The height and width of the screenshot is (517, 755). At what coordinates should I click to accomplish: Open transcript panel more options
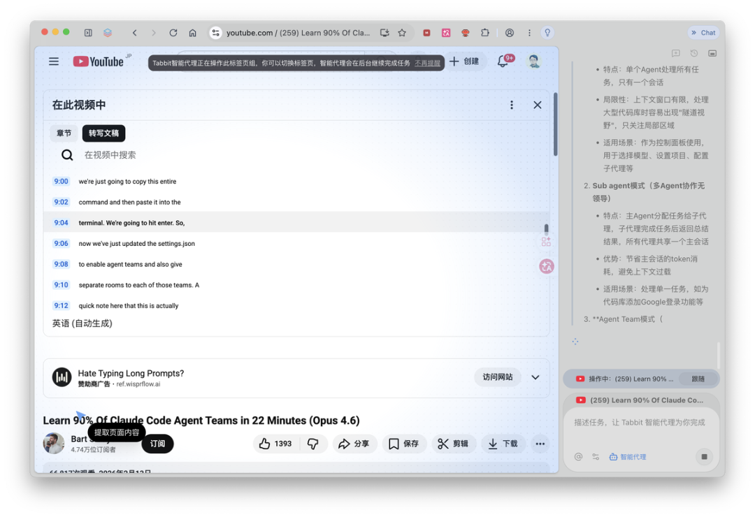(x=511, y=105)
